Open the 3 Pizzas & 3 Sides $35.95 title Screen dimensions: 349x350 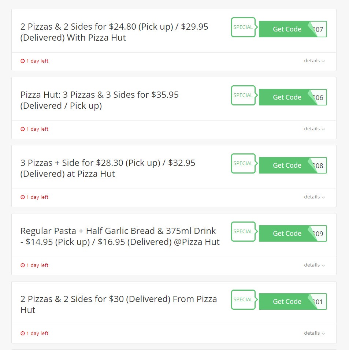(x=99, y=100)
